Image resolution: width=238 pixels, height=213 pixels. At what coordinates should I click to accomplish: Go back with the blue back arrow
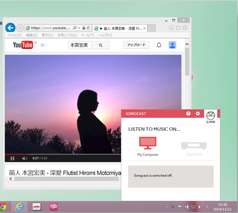[x=10, y=28]
